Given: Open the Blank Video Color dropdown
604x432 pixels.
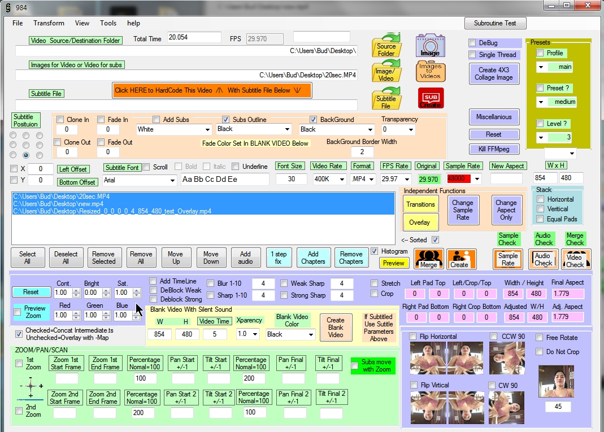Looking at the screenshot, I should tap(311, 334).
